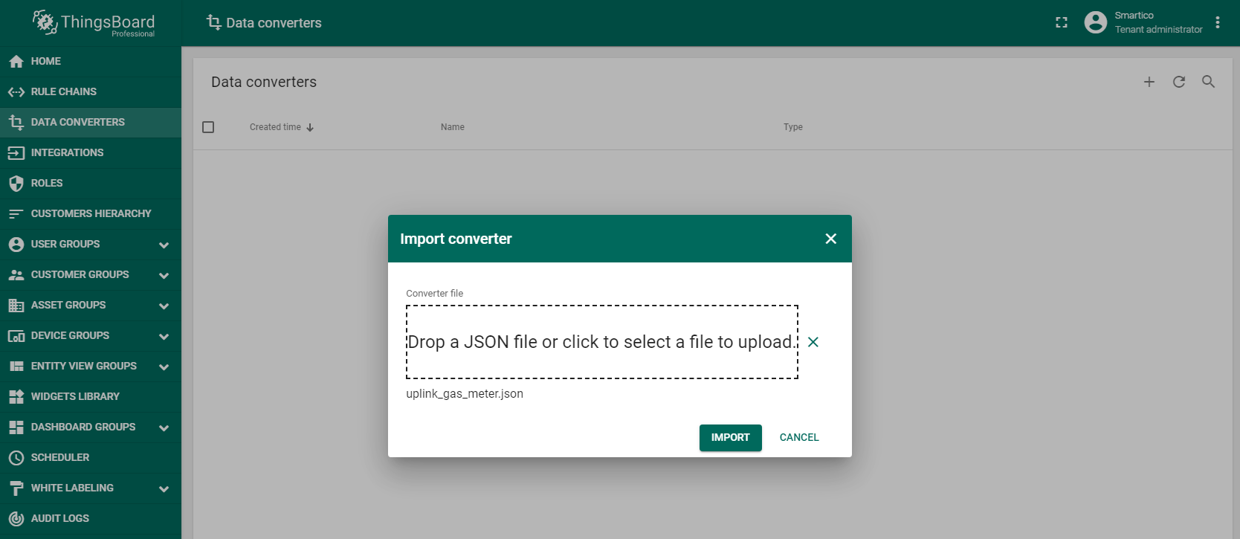Expand the User Groups menu chevron

(x=164, y=245)
